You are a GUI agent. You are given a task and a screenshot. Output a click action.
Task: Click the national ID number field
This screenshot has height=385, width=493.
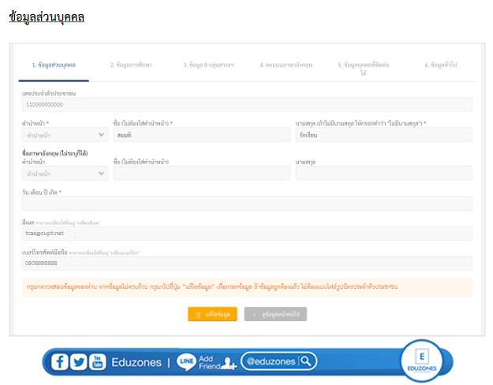247,104
